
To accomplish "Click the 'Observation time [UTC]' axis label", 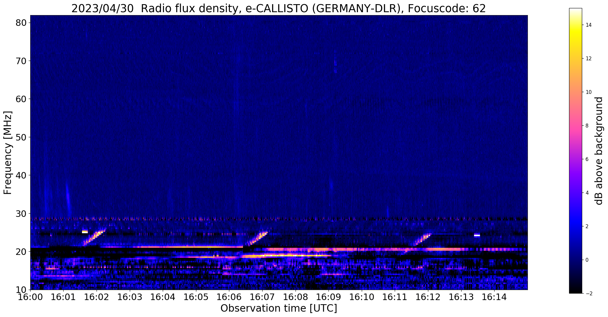I will (x=279, y=308).
